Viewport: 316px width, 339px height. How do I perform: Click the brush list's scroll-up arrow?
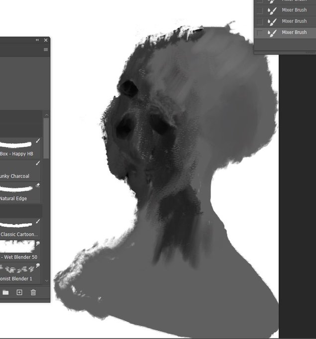(46, 115)
